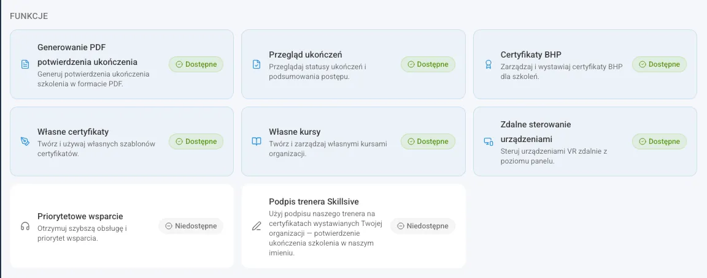
Task: Click description starting 'Użyj podpisu naszego trenera'
Action: coord(325,233)
